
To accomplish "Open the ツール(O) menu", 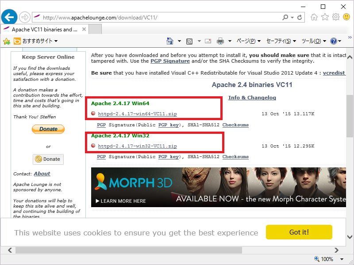I will click(314, 41).
